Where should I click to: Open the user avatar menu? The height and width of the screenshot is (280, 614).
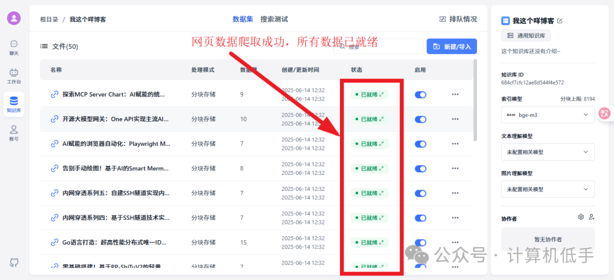point(14,18)
